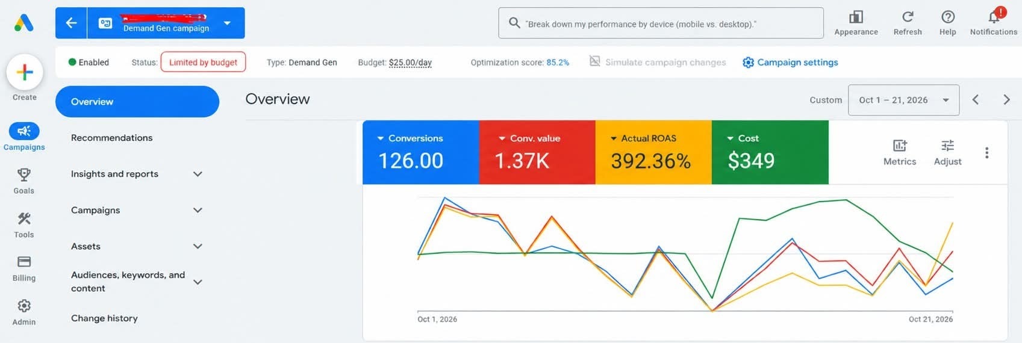Viewport: 1022px width, 343px height.
Task: Click the Oct 21, 2026 axis label
Action: point(930,319)
